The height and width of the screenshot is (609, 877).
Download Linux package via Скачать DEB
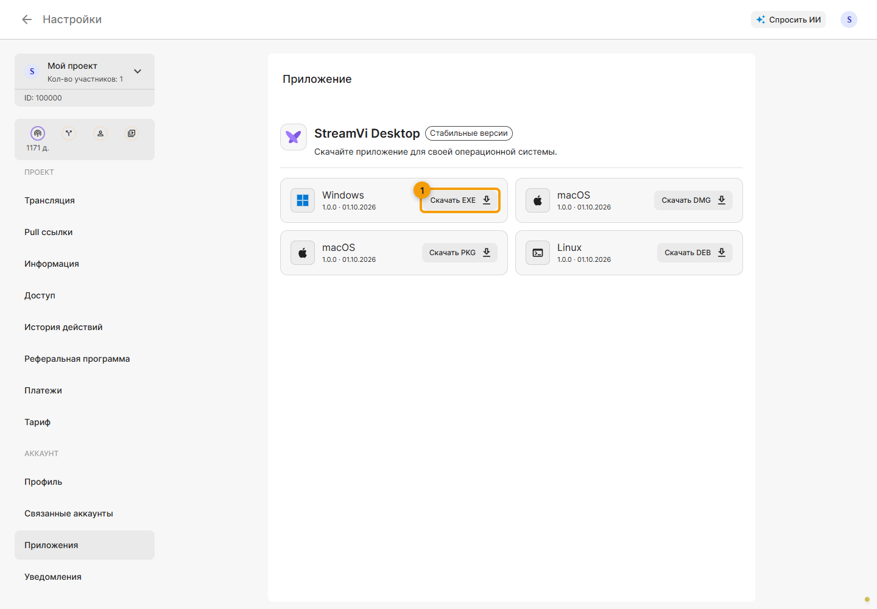pos(695,253)
